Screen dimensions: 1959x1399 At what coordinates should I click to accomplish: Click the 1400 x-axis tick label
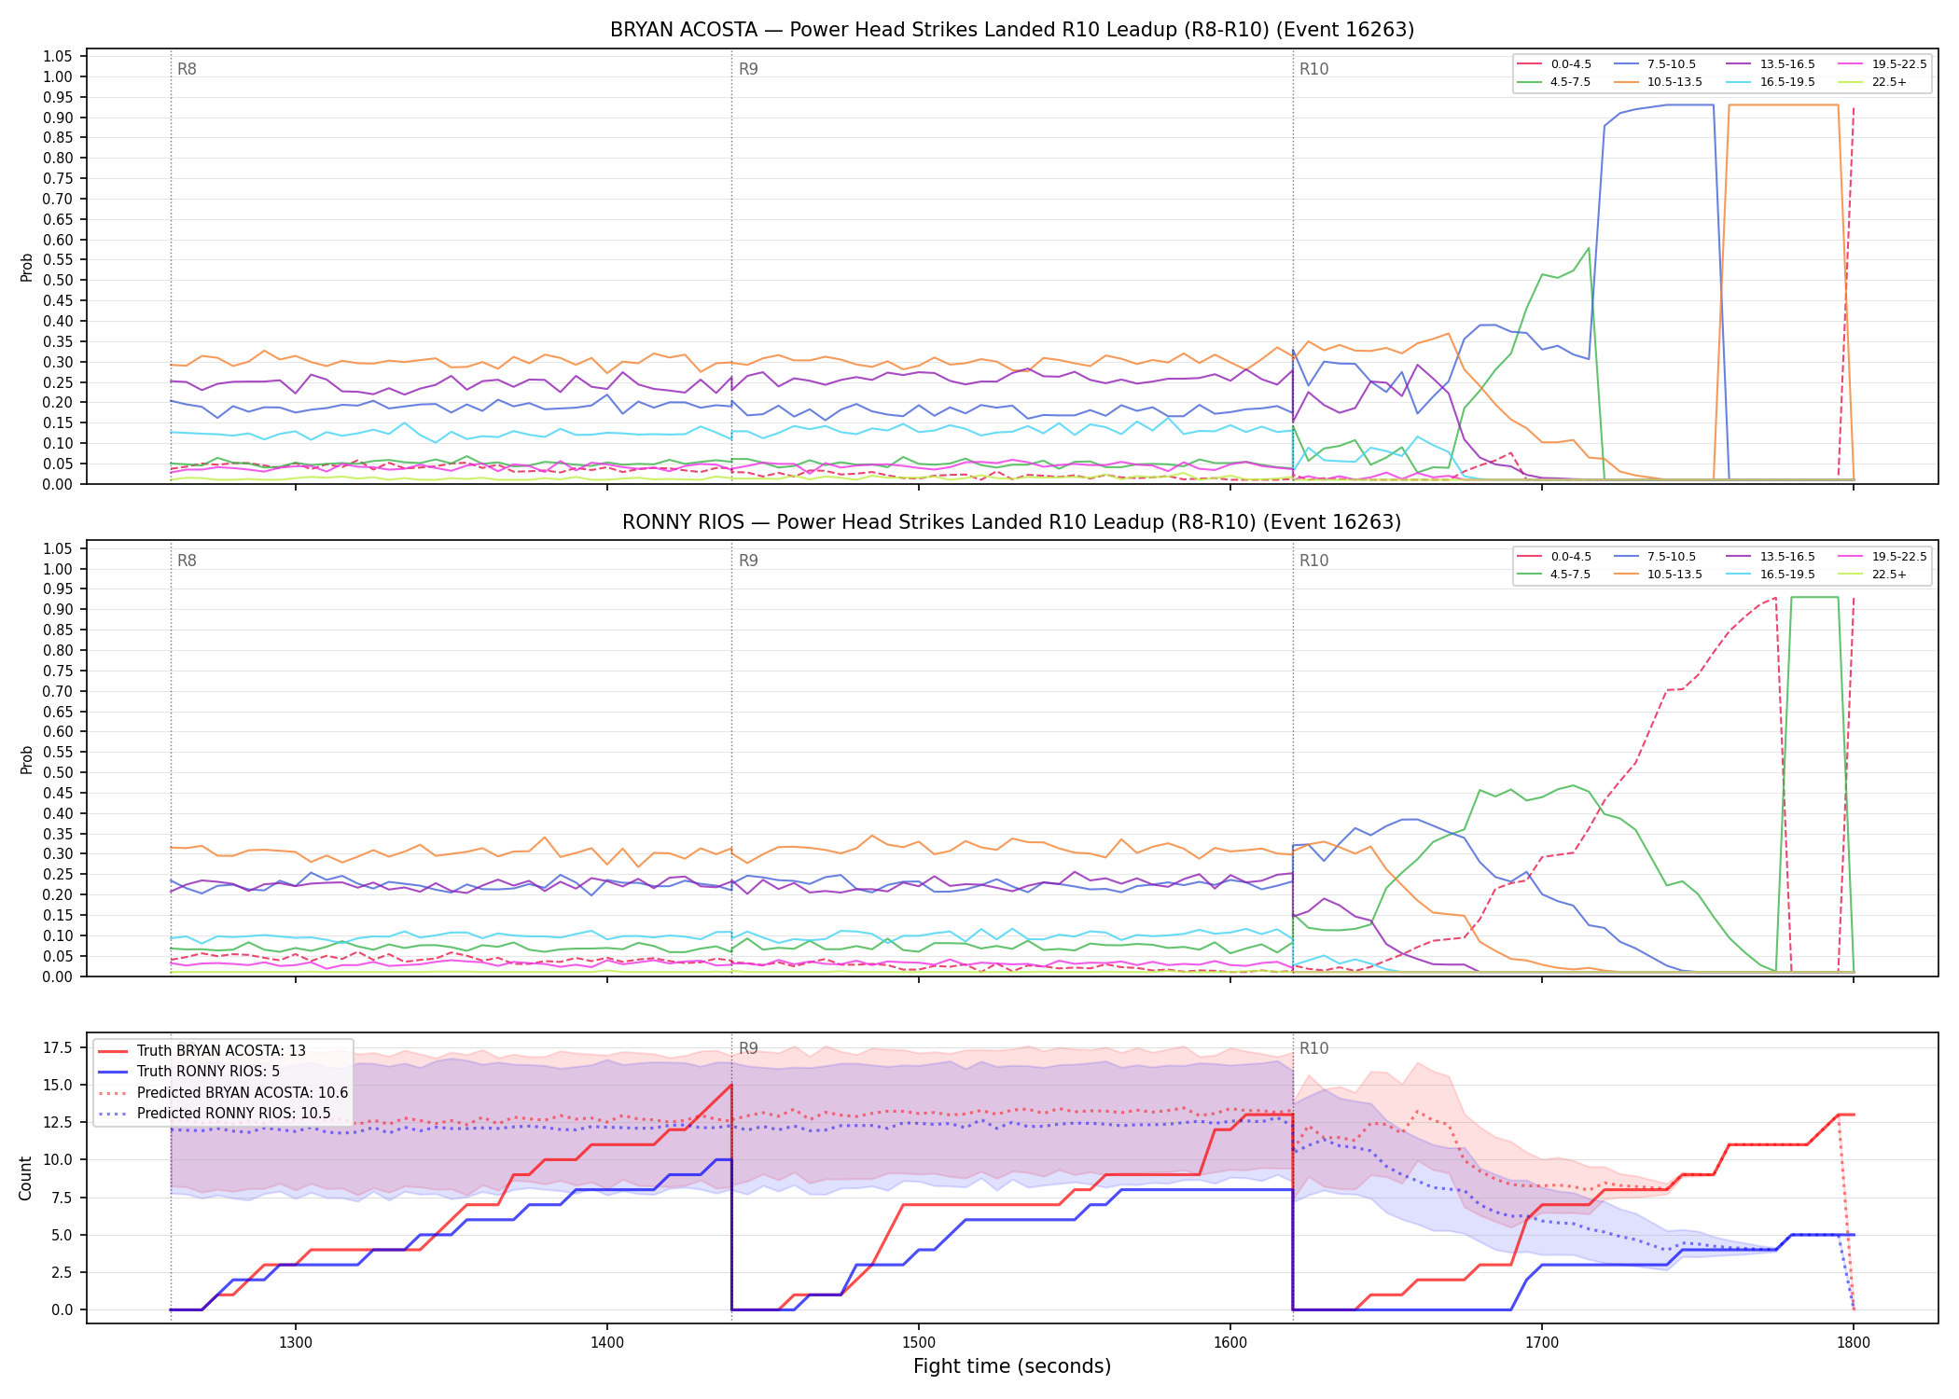click(x=607, y=1342)
